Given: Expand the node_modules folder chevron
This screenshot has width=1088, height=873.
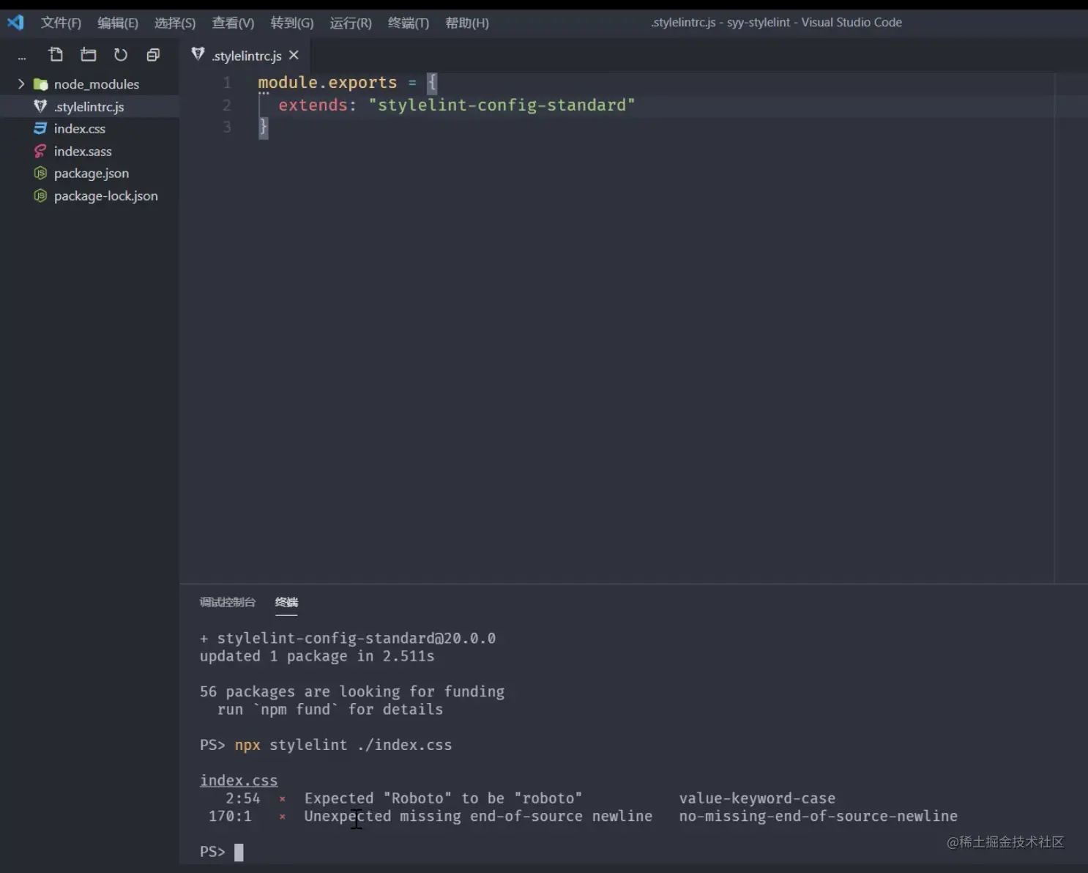Looking at the screenshot, I should pos(21,84).
